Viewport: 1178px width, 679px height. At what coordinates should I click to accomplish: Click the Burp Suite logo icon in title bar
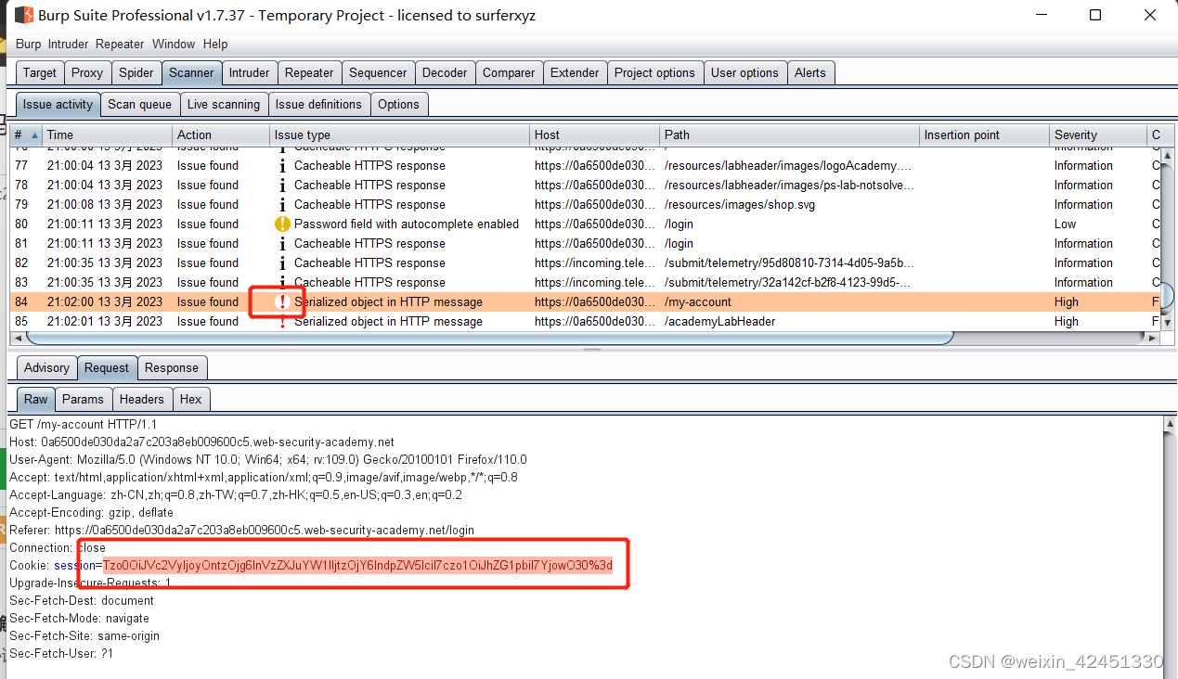tap(24, 15)
